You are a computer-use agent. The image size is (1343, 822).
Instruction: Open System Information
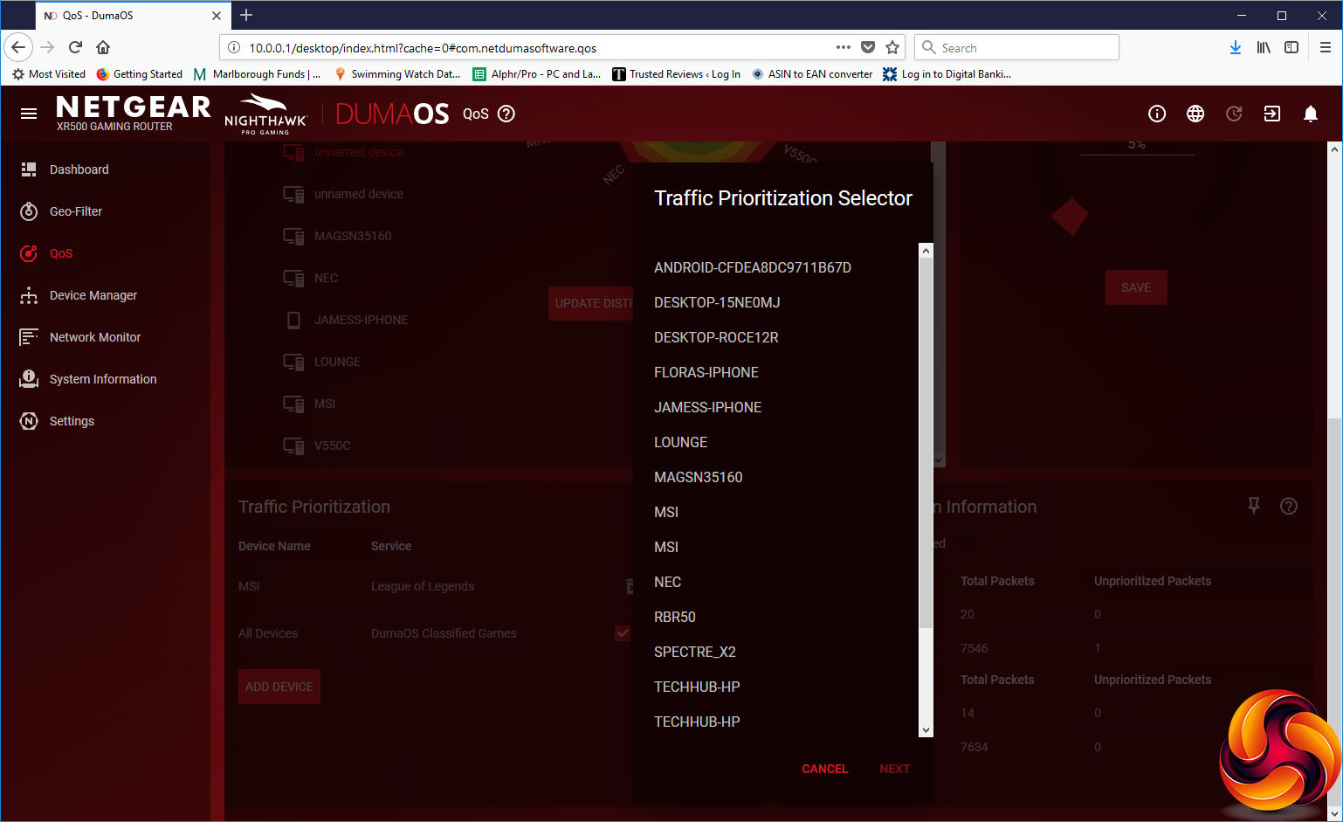[105, 379]
